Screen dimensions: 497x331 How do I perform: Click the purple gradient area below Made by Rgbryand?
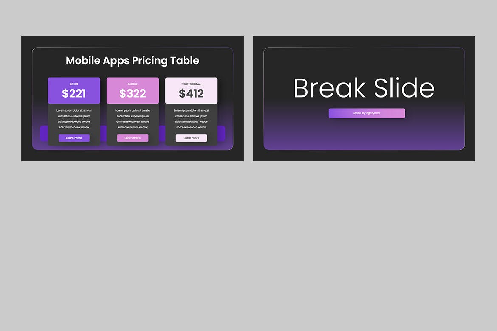click(x=364, y=136)
